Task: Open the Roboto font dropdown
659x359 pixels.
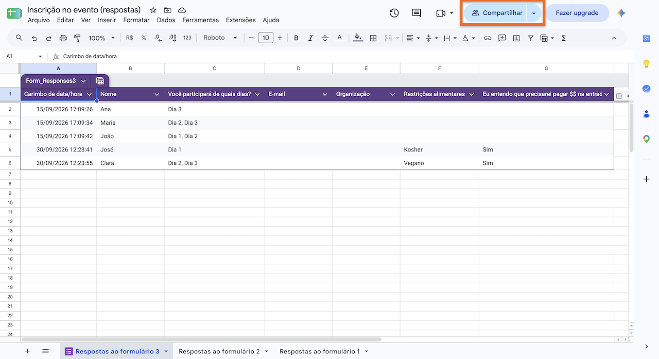Action: coord(220,38)
